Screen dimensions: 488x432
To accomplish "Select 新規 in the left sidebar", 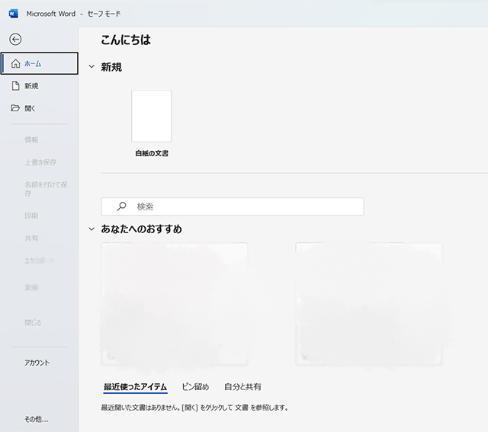I will point(32,86).
